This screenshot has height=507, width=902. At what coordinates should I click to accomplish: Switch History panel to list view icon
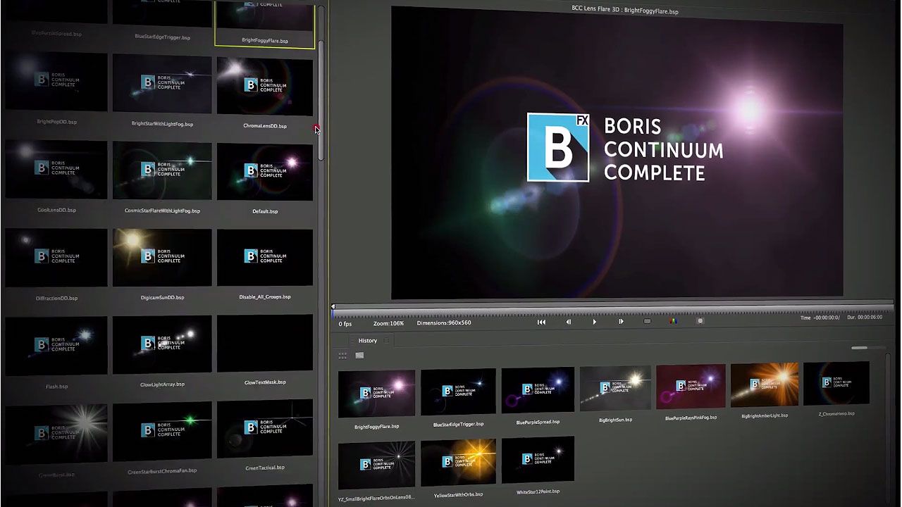(359, 356)
